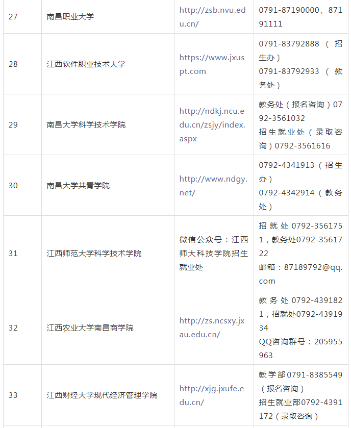Viewport: 351px width, 428px height.
Task: Select the school name 南昌职业大学
Action: [x=70, y=17]
